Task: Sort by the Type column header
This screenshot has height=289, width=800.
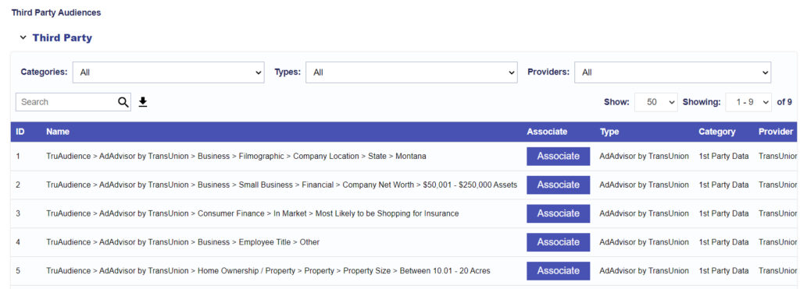Action: coord(609,132)
